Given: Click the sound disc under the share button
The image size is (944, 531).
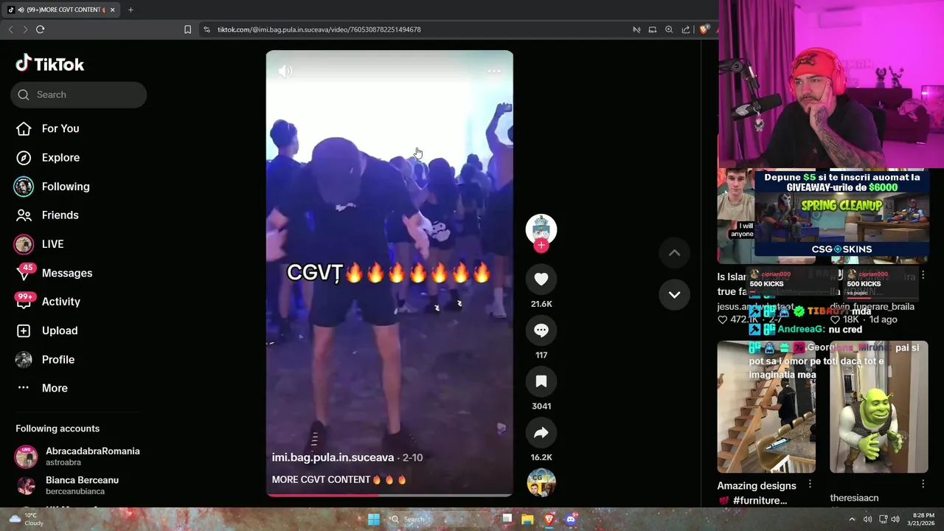Looking at the screenshot, I should (x=541, y=482).
